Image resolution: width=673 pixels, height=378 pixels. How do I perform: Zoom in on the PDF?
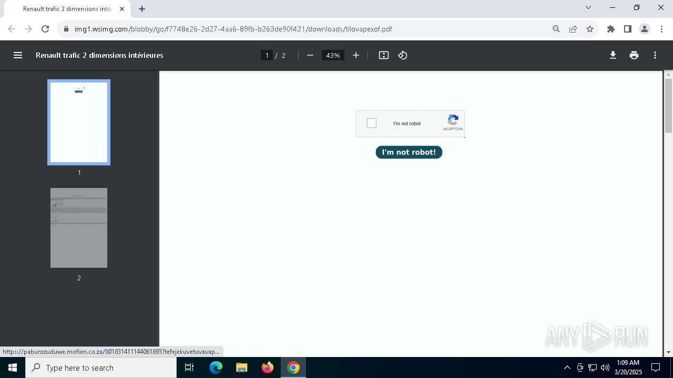point(356,55)
